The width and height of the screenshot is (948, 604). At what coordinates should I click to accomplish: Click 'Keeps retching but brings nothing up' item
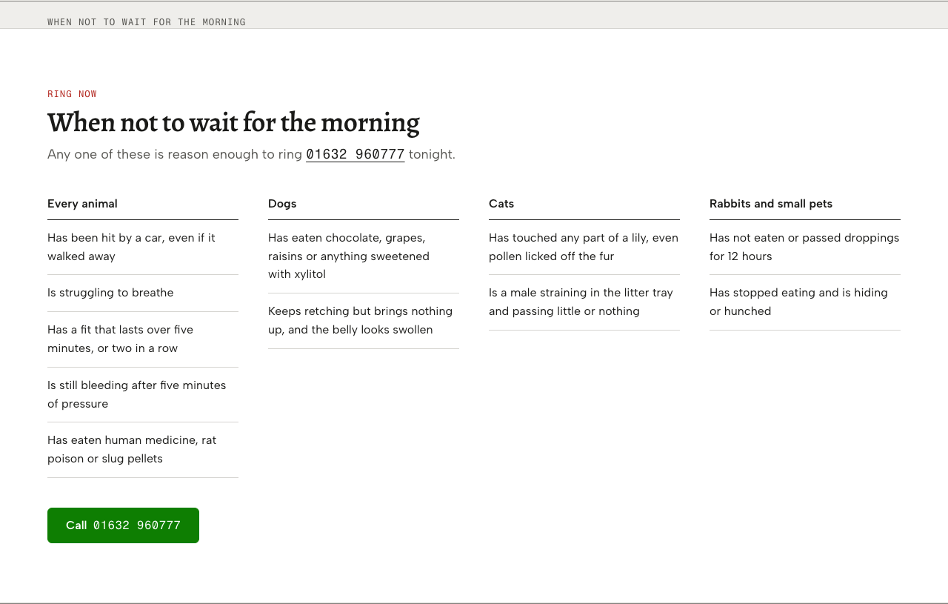(364, 321)
